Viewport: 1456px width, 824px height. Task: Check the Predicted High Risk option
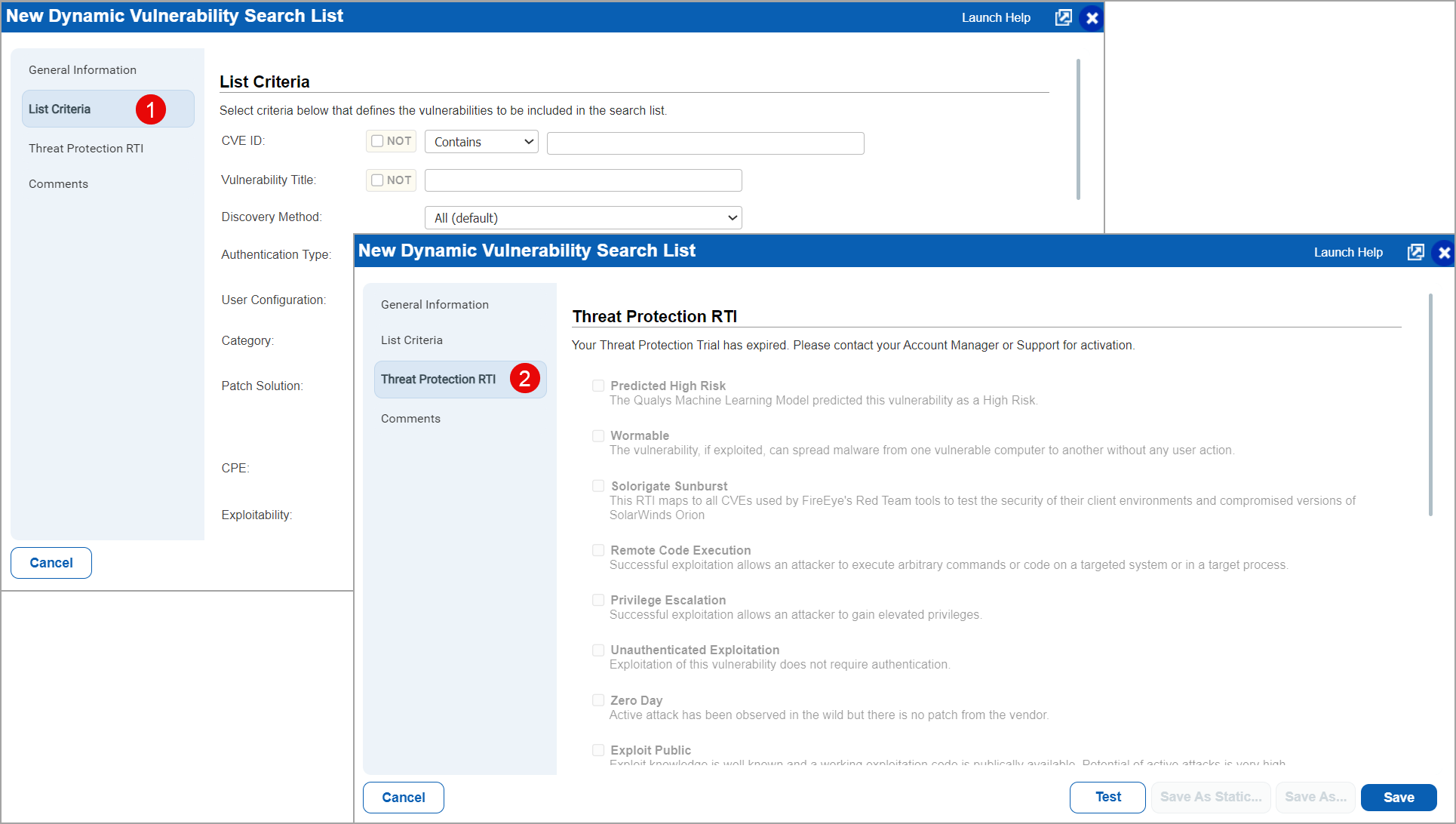click(598, 385)
